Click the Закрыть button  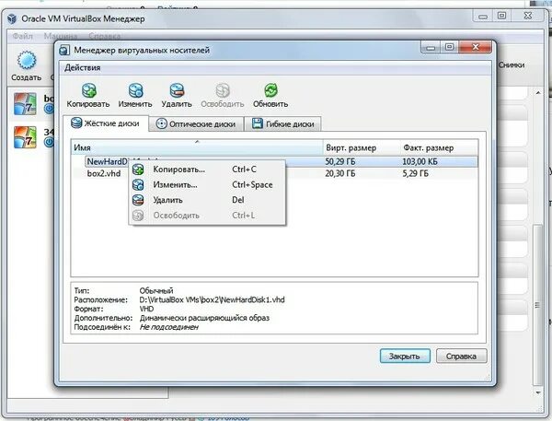coord(405,357)
